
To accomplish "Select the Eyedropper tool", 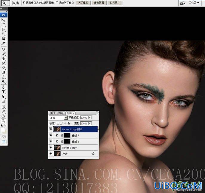I will 3,112.
